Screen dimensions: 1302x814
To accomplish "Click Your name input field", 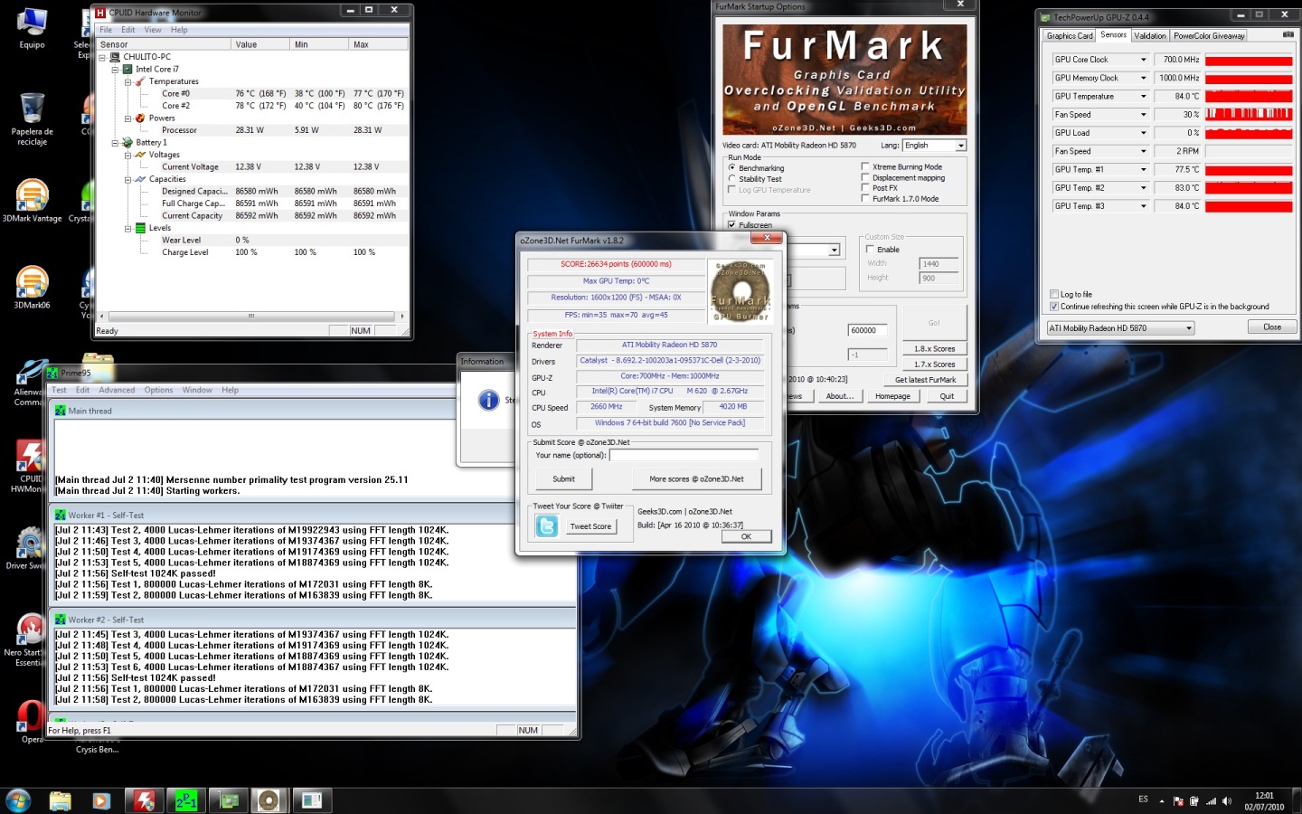I will (684, 455).
